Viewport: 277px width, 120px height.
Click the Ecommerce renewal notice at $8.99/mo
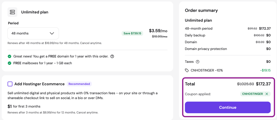(x=53, y=112)
